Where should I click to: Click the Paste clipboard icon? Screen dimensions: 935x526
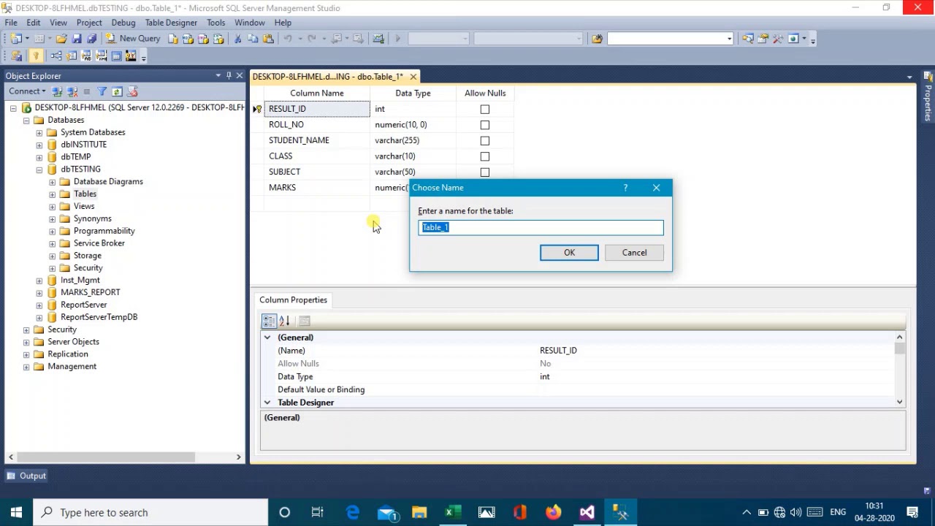click(x=268, y=39)
